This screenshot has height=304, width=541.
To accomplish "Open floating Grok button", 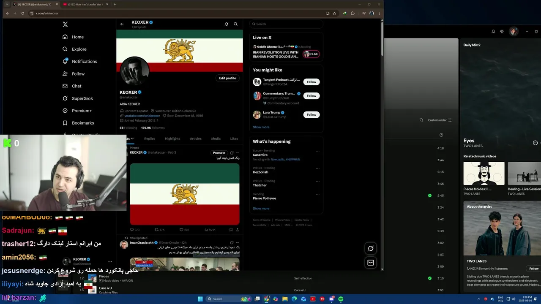I will point(371,248).
